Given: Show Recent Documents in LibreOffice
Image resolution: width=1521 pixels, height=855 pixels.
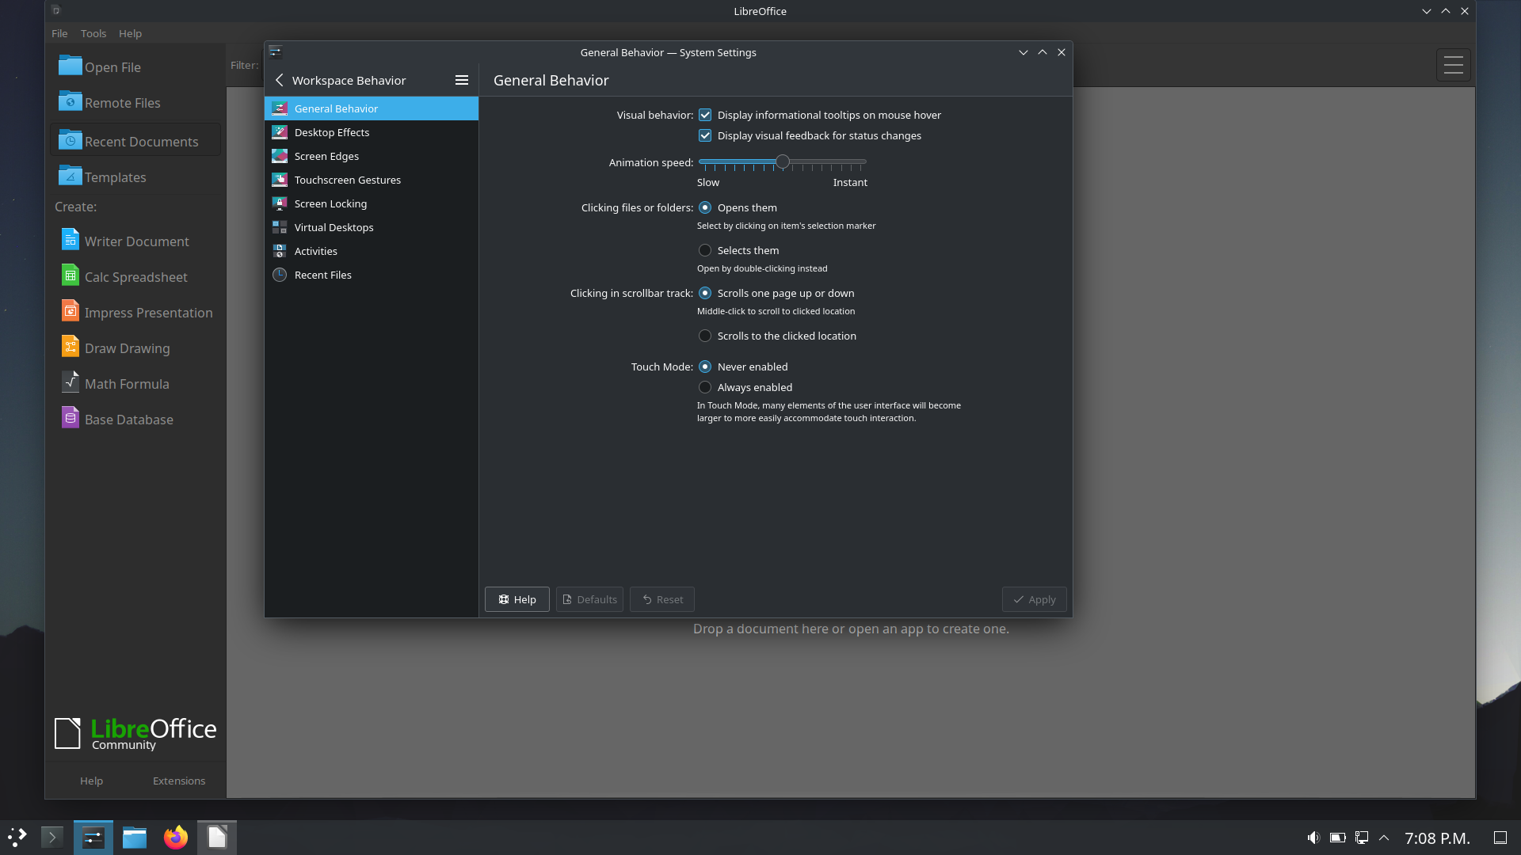Looking at the screenshot, I should (x=135, y=140).
